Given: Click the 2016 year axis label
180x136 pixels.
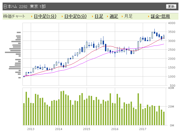Looking at the screenshot, I should [x=115, y=129].
